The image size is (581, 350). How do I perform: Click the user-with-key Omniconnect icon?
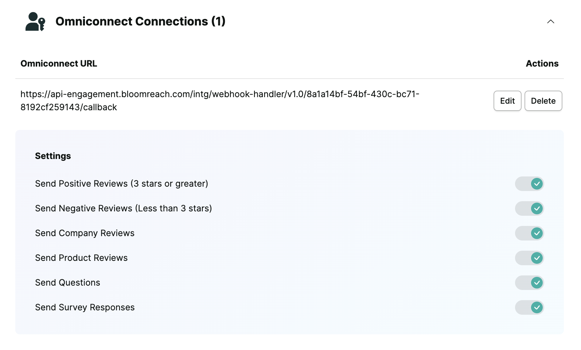pyautogui.click(x=35, y=21)
